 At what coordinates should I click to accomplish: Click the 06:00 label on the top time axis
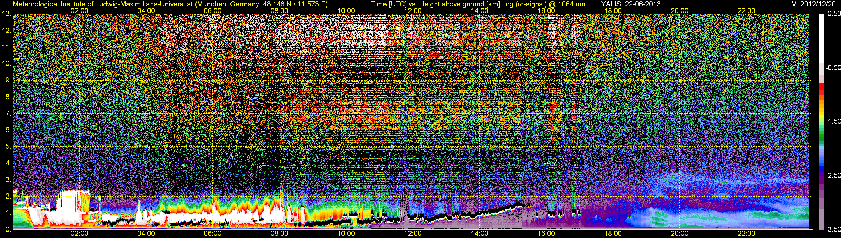tap(212, 11)
